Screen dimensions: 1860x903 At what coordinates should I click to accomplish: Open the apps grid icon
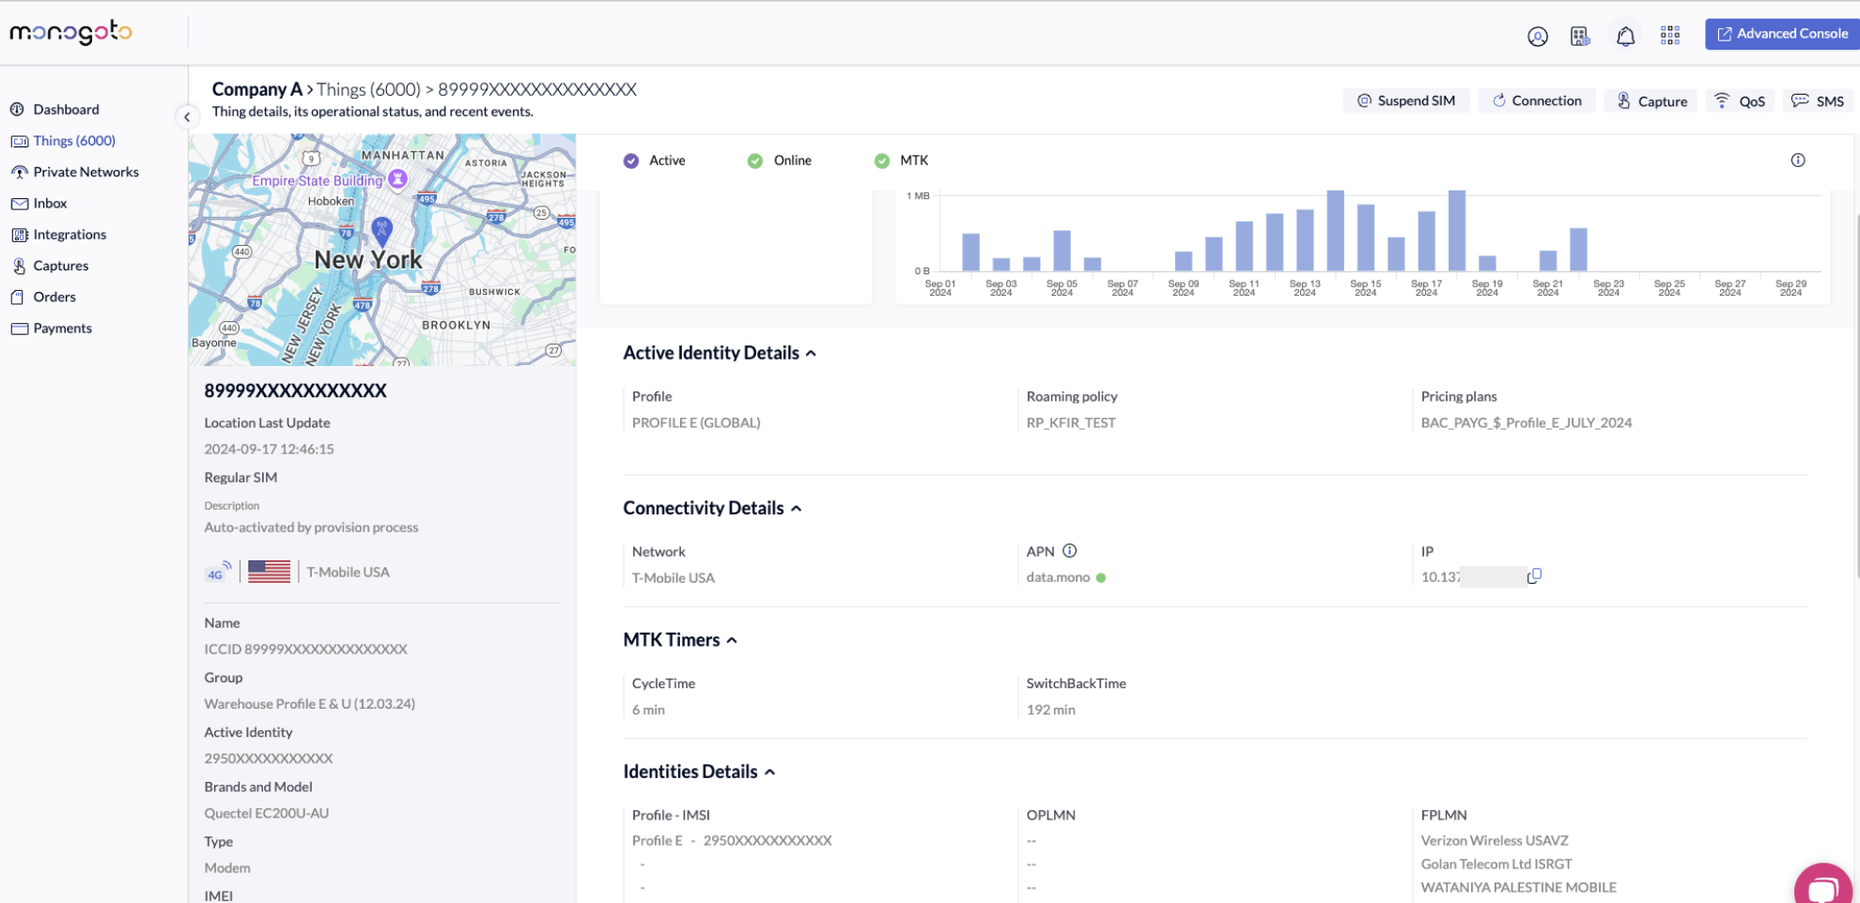[x=1669, y=36]
